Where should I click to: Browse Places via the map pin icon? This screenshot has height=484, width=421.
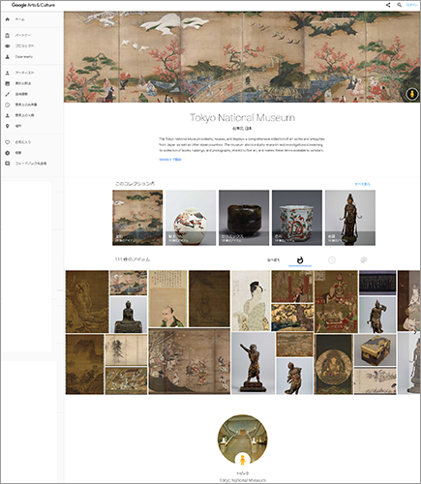[8, 126]
